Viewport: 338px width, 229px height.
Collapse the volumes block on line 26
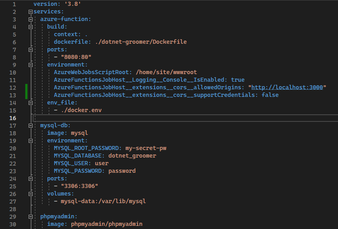click(x=30, y=194)
